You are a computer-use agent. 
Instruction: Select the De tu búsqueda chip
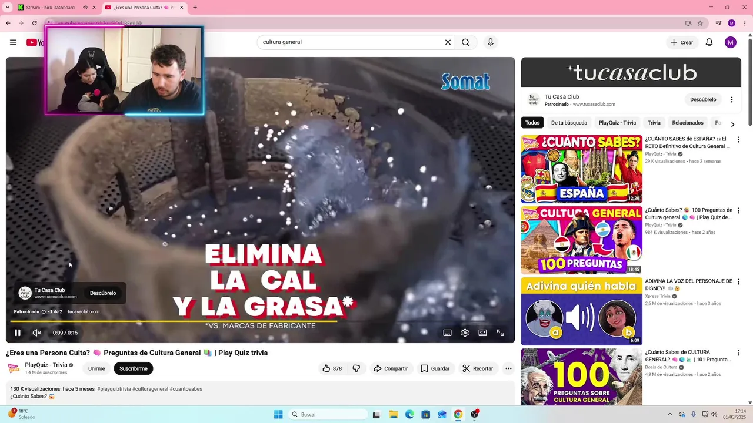(569, 123)
